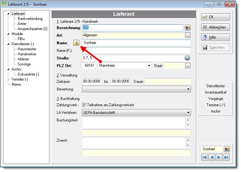Click the globe map icon in Straße field

187,58
